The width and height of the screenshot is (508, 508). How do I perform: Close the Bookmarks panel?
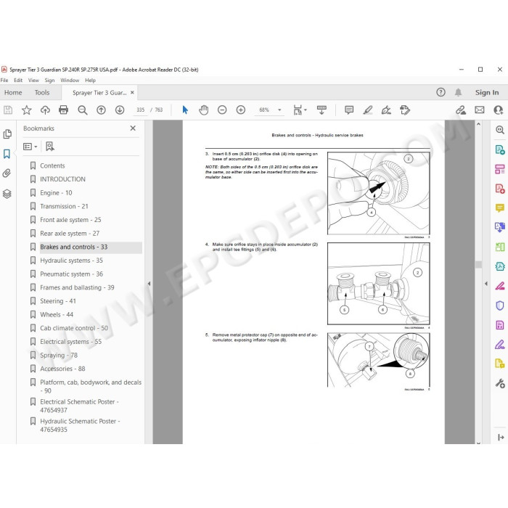133,128
